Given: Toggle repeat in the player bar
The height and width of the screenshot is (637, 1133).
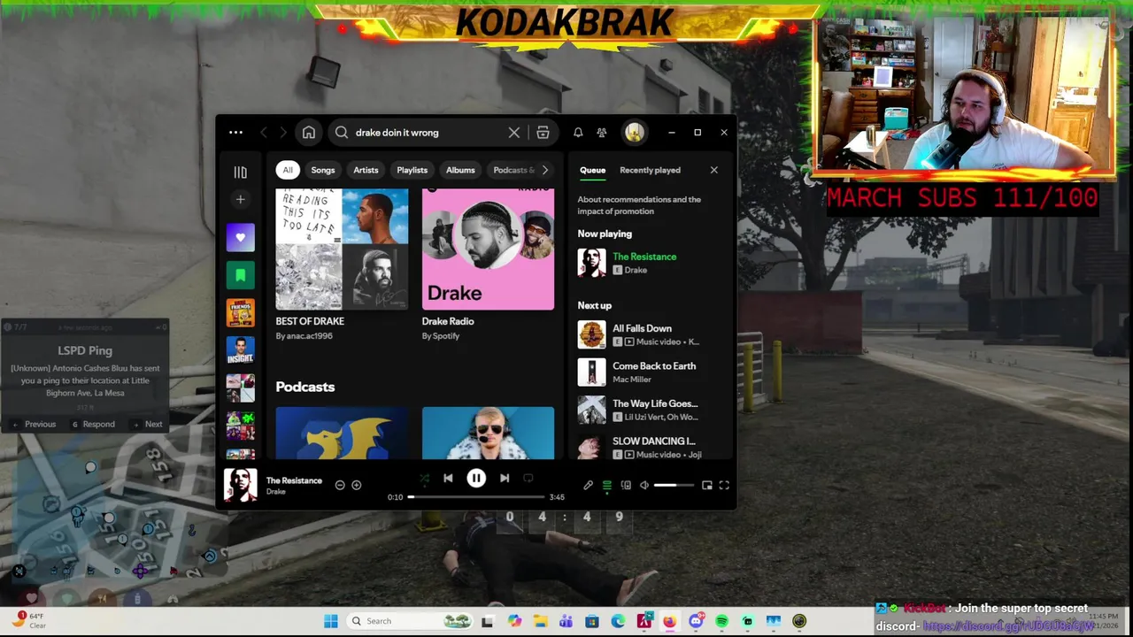Looking at the screenshot, I should [x=528, y=479].
